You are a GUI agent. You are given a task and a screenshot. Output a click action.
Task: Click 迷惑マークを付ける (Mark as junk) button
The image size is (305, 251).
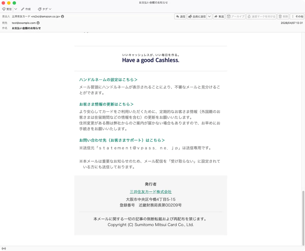[x=261, y=17]
